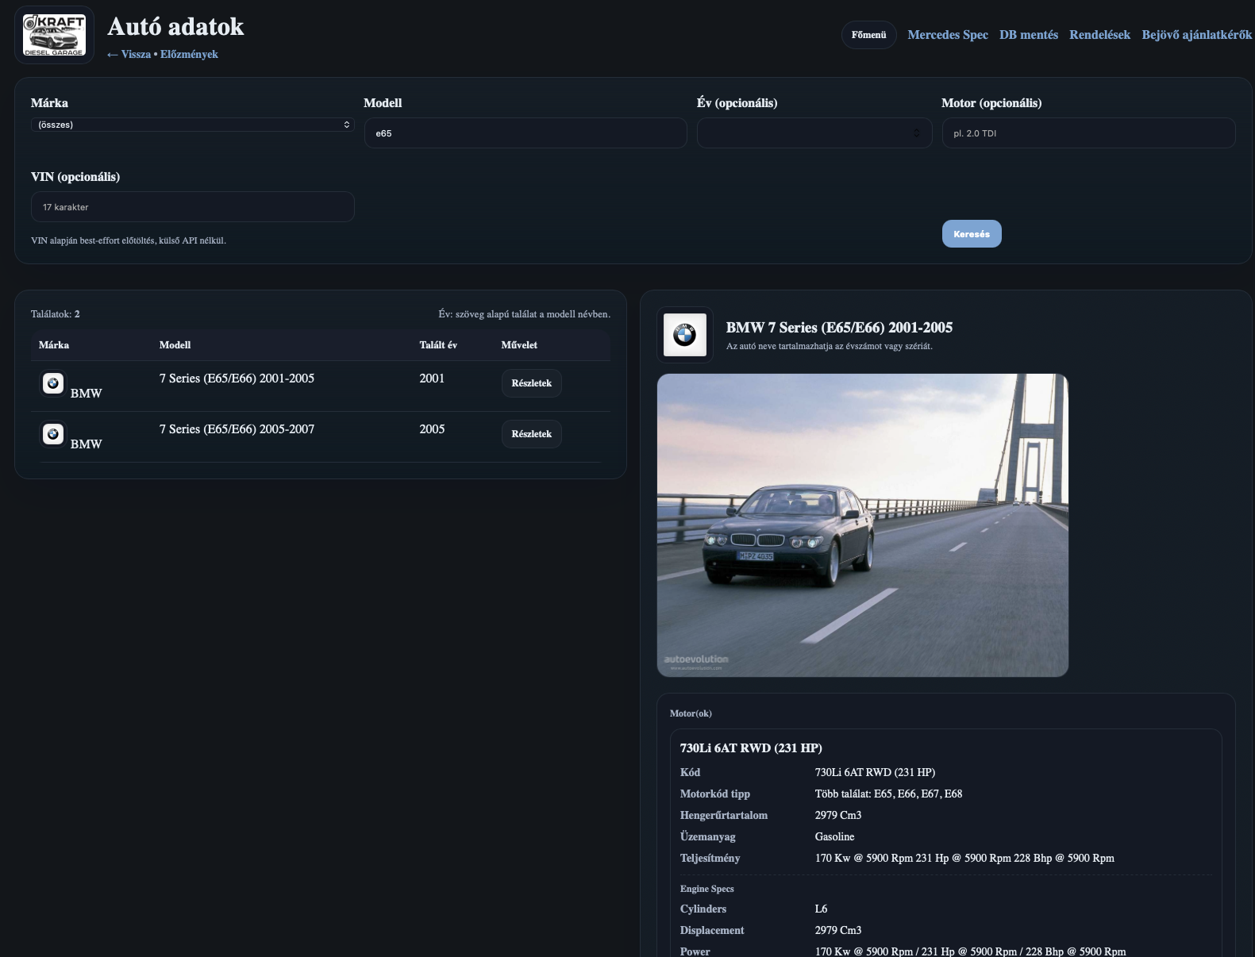Viewport: 1255px width, 957px height.
Task: Open the Márka brand dropdown
Action: click(x=192, y=125)
